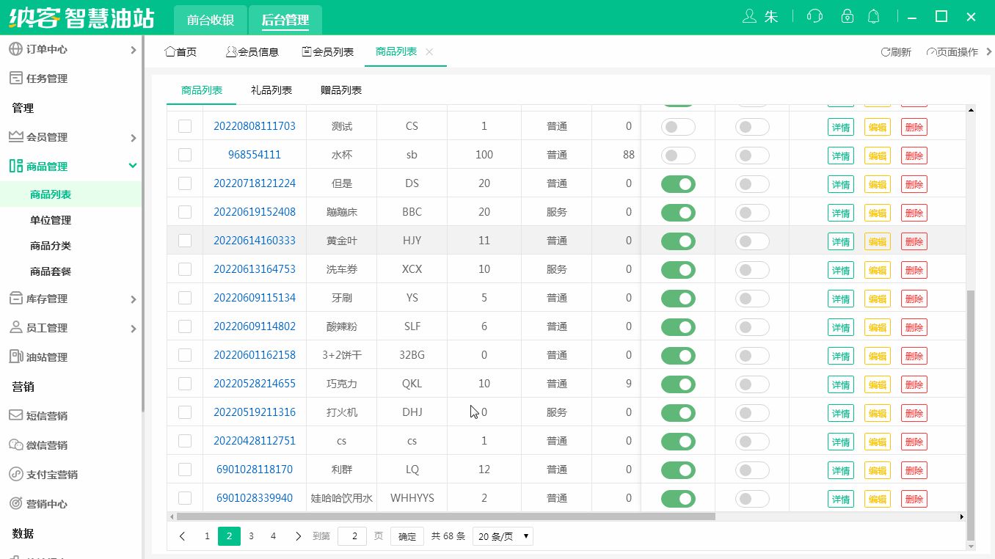Viewport: 995px width, 559px height.
Task: Open the customer service headset icon
Action: tap(814, 15)
